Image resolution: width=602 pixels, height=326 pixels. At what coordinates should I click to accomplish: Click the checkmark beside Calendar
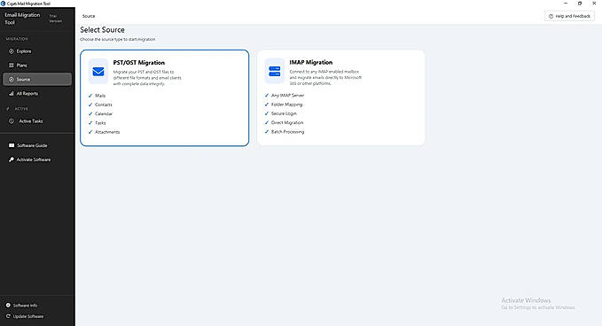pyautogui.click(x=90, y=114)
